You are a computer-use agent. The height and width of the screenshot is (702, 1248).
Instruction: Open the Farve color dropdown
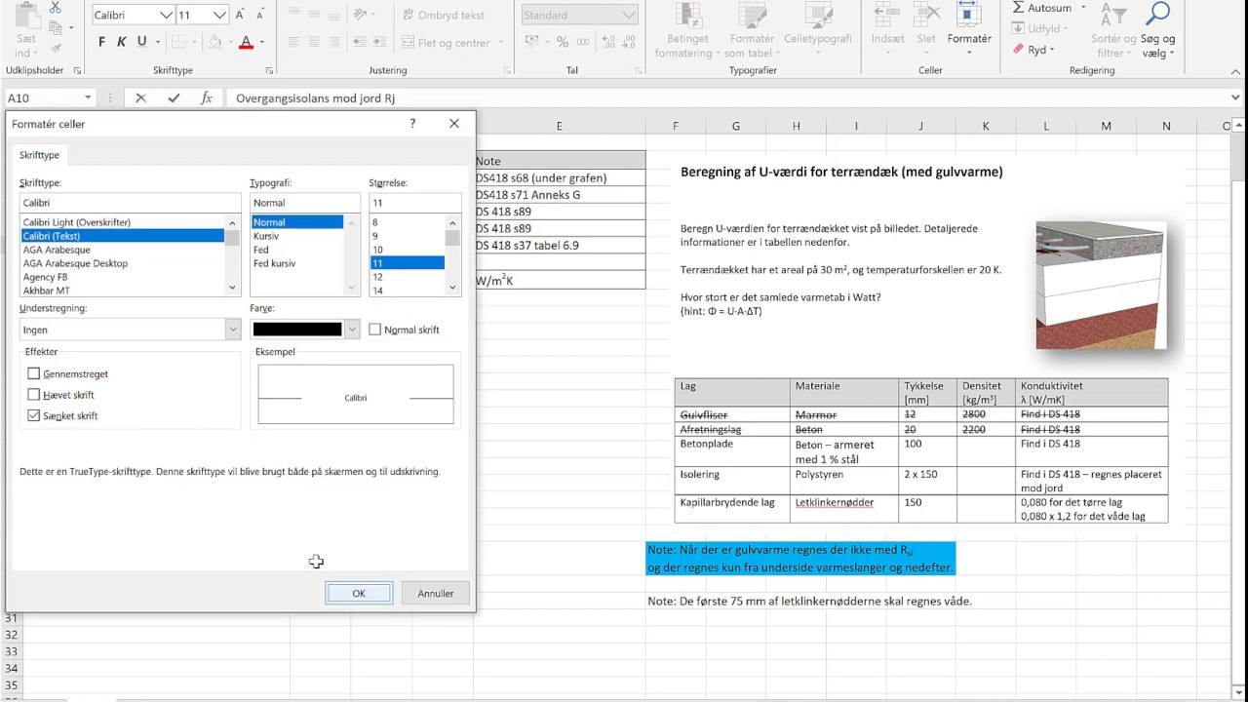[x=353, y=330]
